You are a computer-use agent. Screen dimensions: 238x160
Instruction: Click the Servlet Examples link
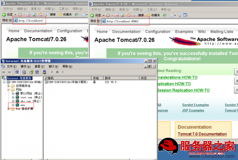point(195,105)
